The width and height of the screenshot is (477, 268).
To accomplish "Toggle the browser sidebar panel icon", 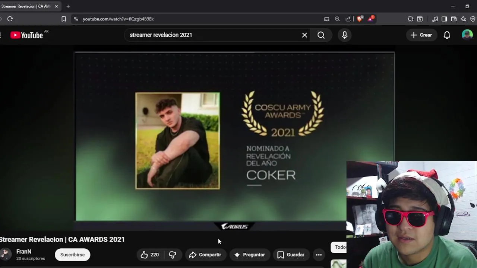I will (444, 19).
